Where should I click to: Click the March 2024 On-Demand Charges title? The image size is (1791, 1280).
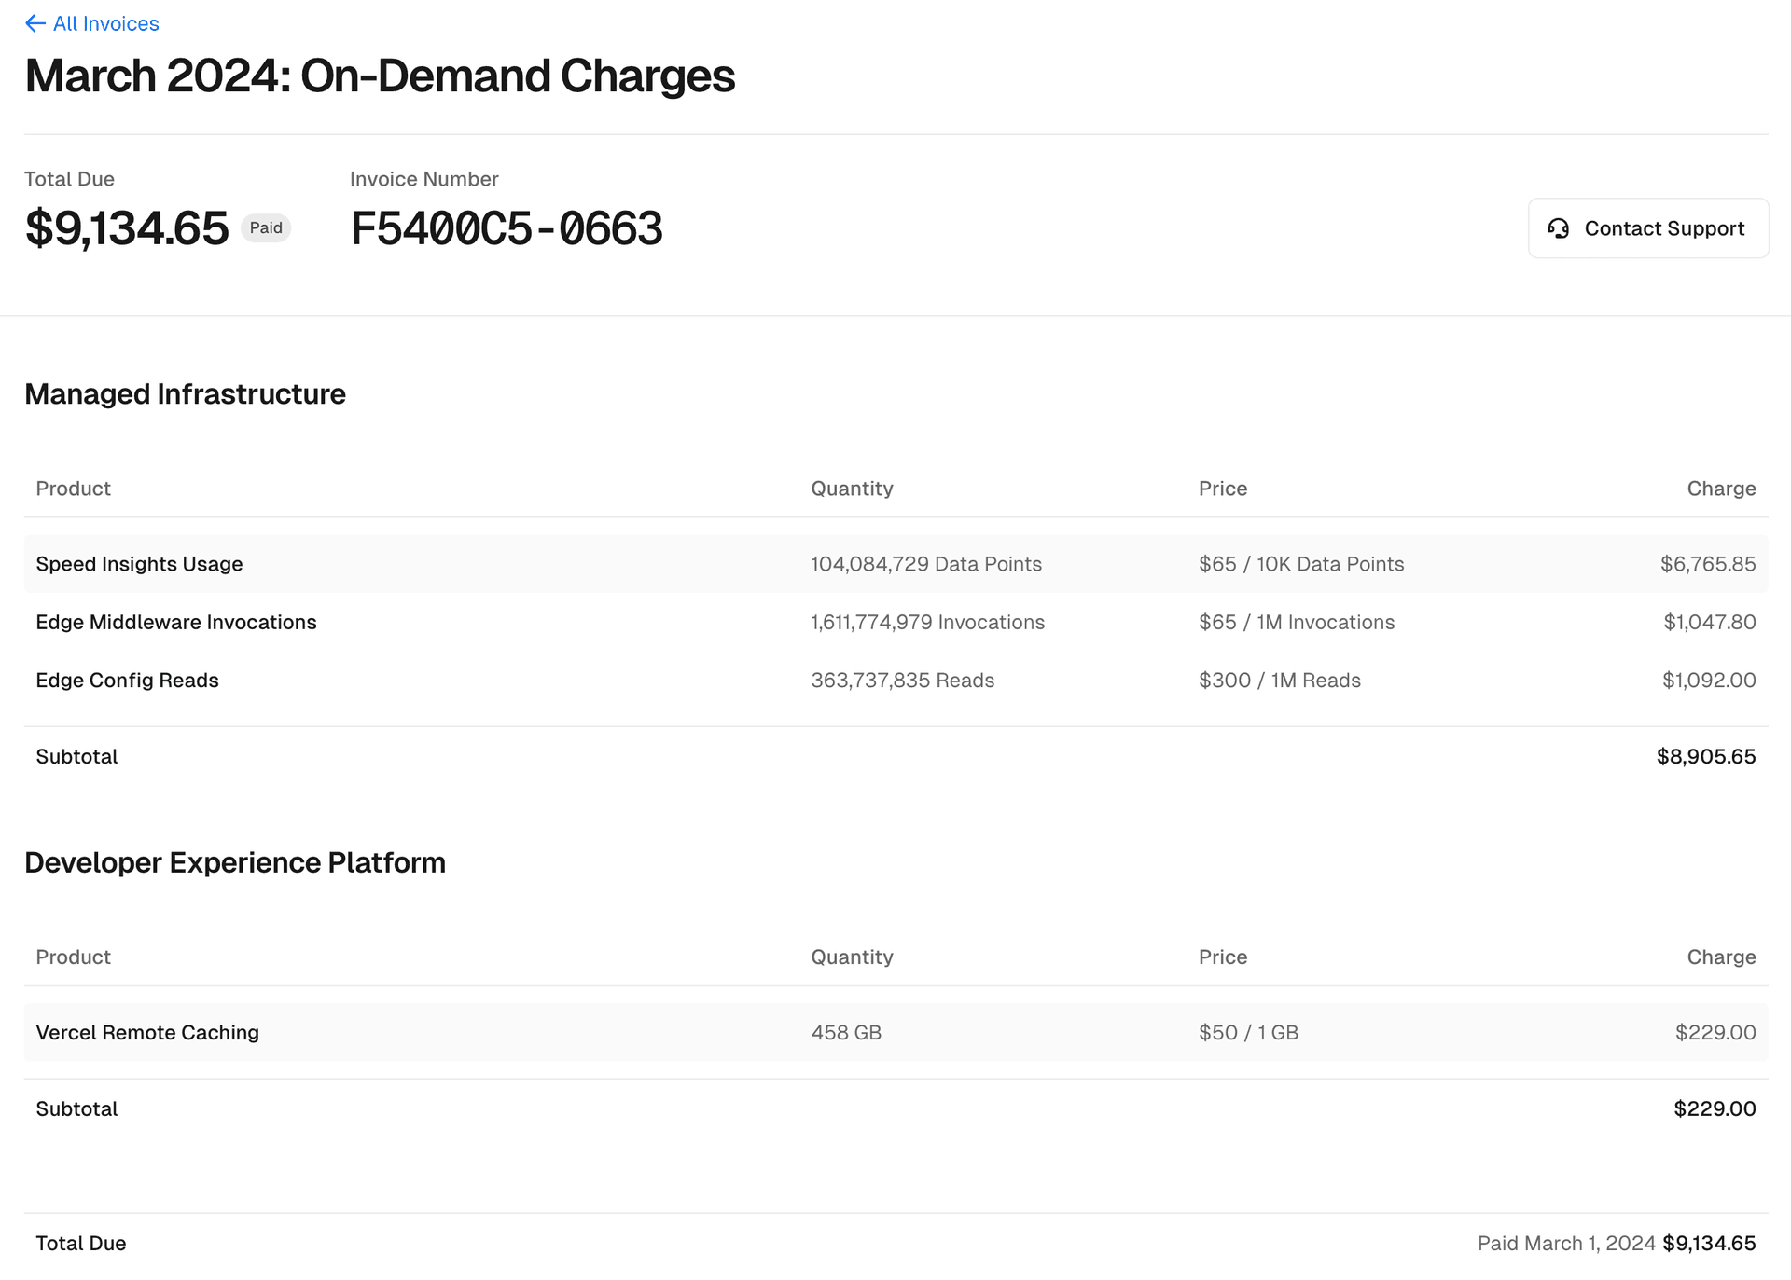(380, 76)
